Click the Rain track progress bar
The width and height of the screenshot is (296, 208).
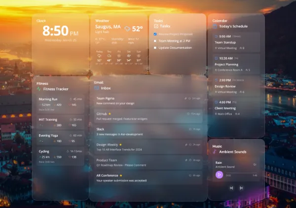pyautogui.click(x=241, y=175)
